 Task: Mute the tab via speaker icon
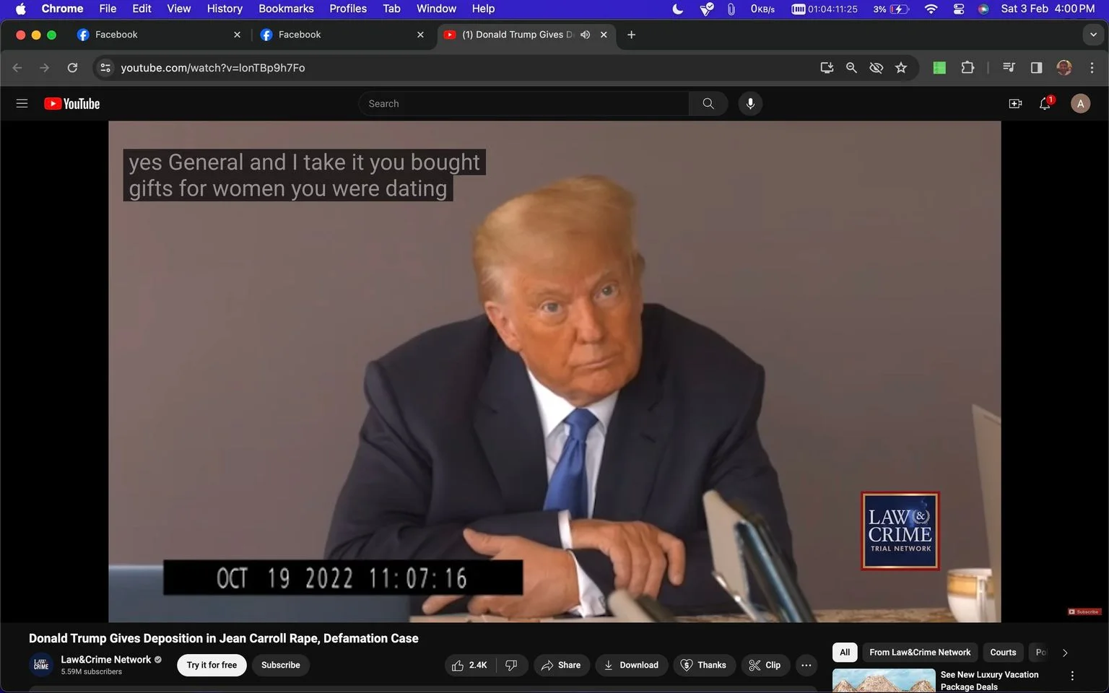pos(585,35)
